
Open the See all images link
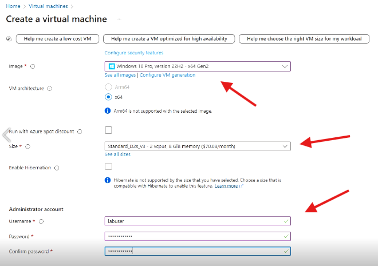click(x=120, y=75)
